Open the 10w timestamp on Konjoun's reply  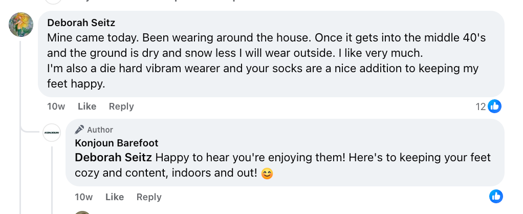point(83,197)
